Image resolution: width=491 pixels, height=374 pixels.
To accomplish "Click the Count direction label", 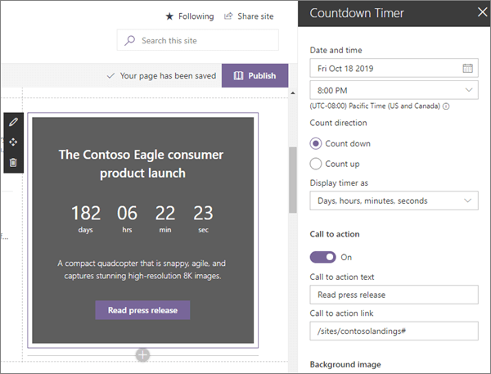I will [x=338, y=123].
